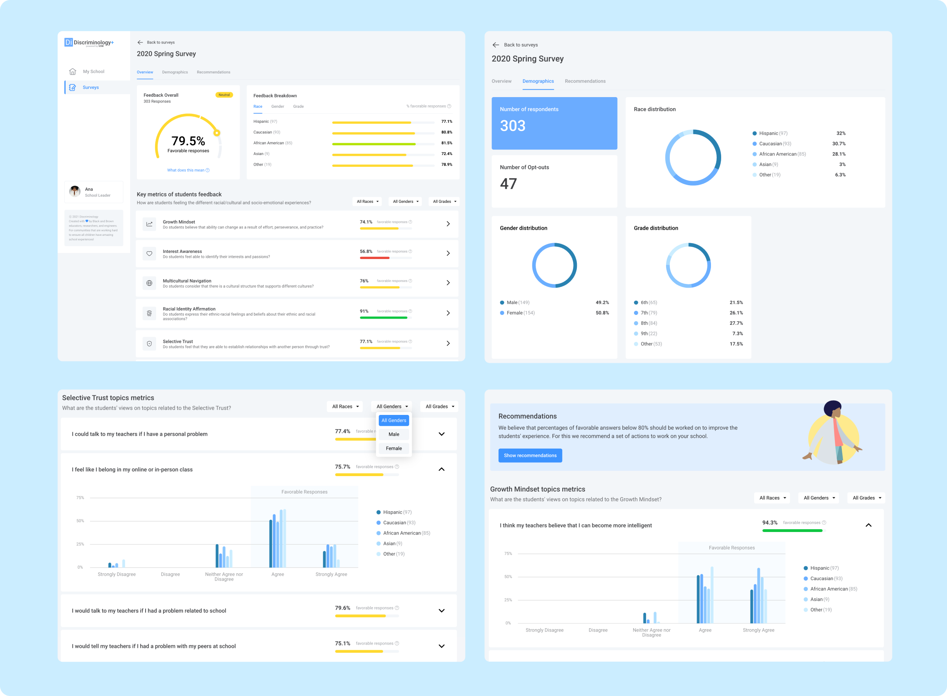This screenshot has height=696, width=947.
Task: Click the Interest Awareness heart icon
Action: click(x=149, y=254)
